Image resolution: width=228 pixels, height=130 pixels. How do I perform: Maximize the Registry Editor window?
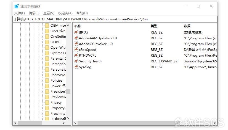[x=198, y=6]
